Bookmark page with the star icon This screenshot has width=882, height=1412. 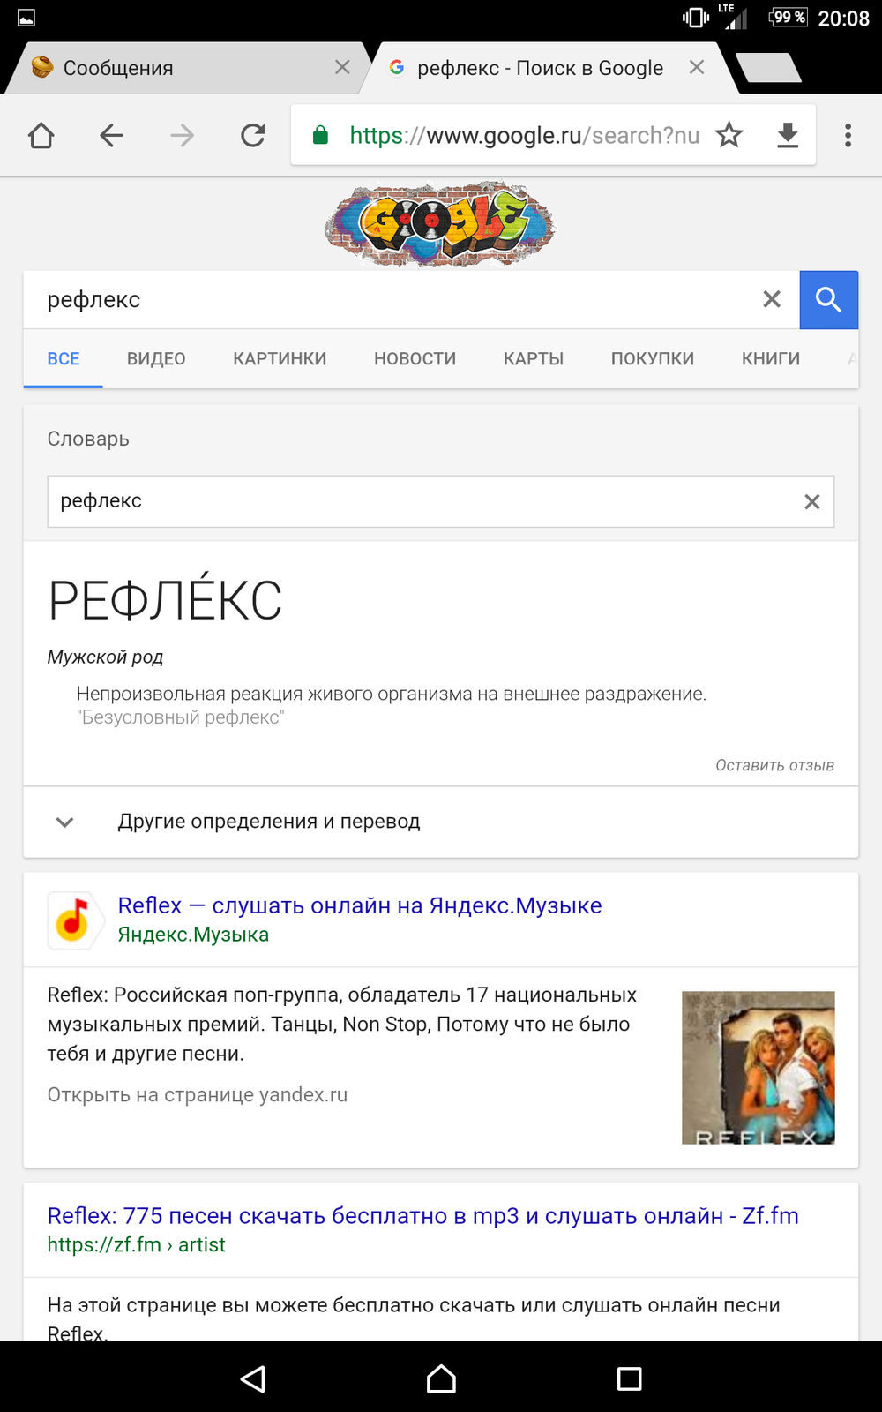729,135
